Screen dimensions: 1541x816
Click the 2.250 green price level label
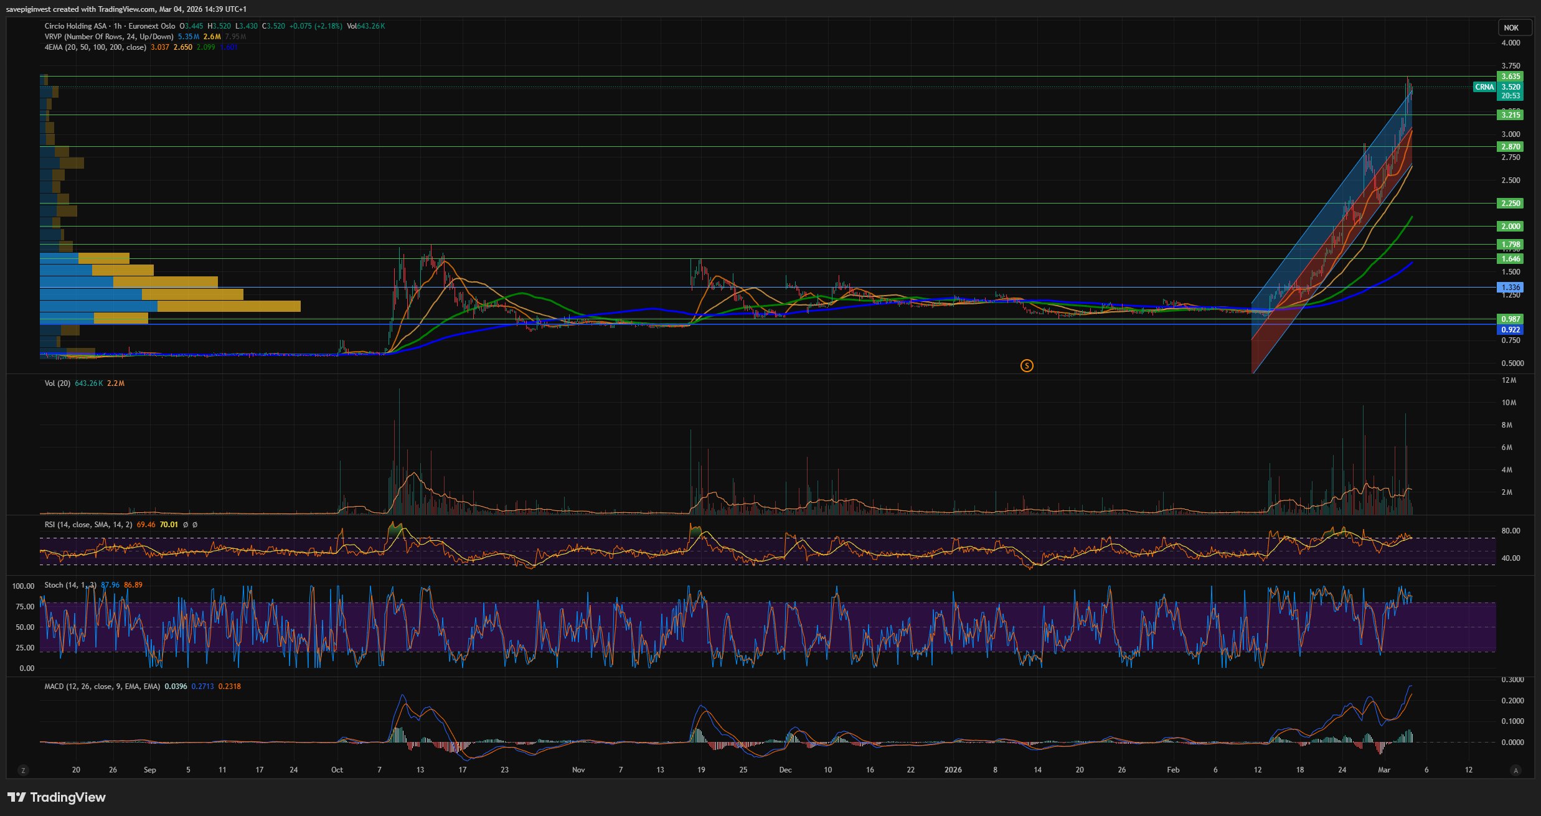[1510, 204]
